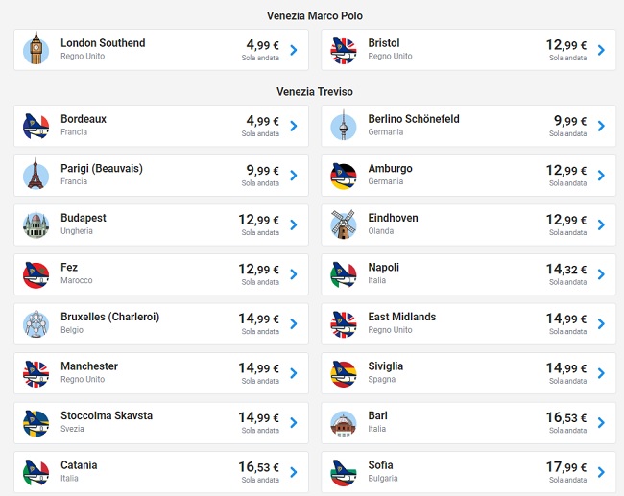Click the Bari basilica icon

click(x=343, y=422)
